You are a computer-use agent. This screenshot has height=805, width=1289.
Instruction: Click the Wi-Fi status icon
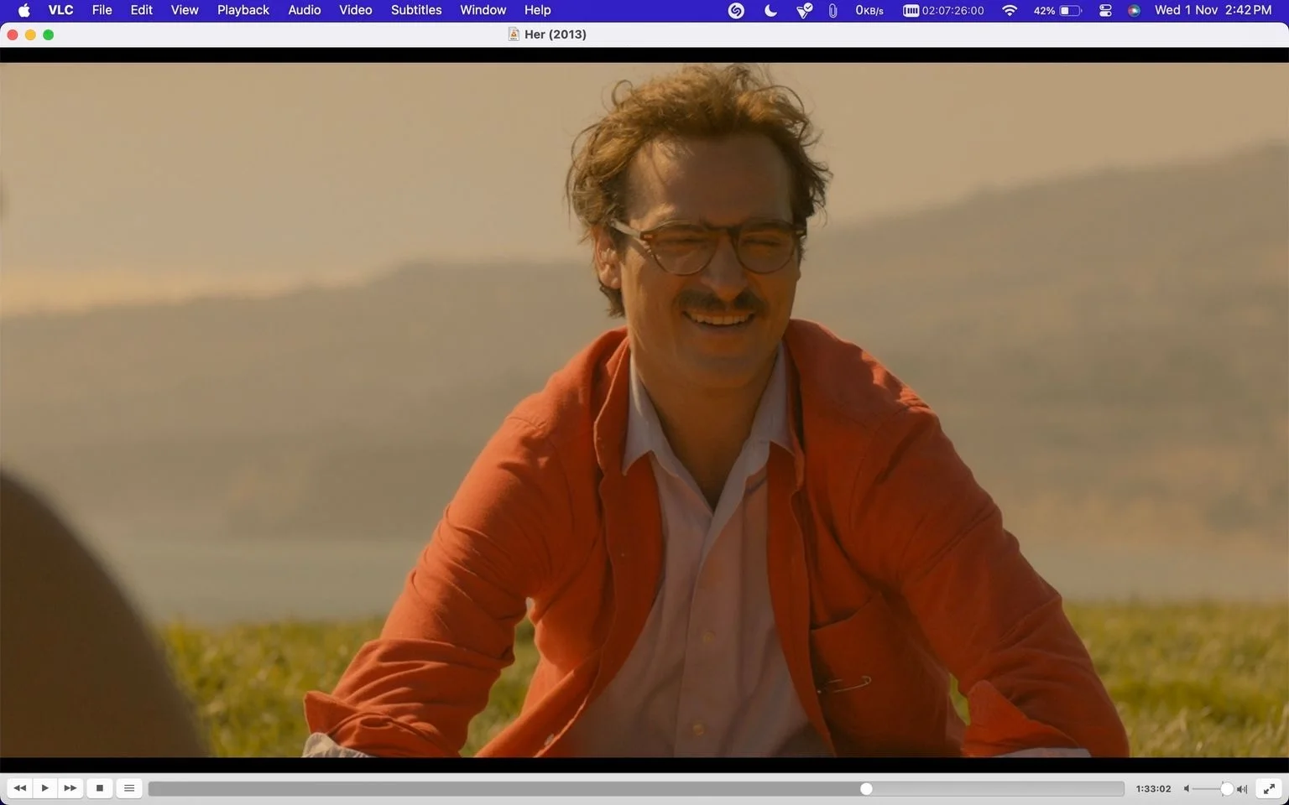click(x=1010, y=10)
